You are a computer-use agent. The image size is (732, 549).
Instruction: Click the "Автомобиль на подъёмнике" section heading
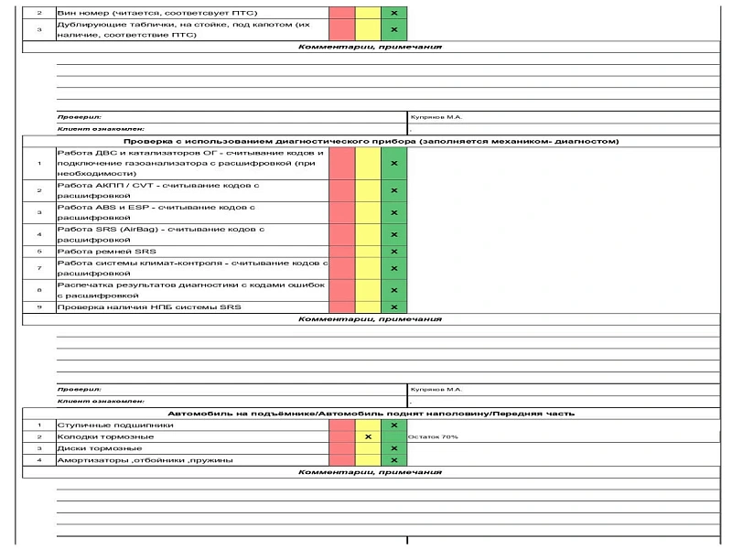click(x=371, y=414)
